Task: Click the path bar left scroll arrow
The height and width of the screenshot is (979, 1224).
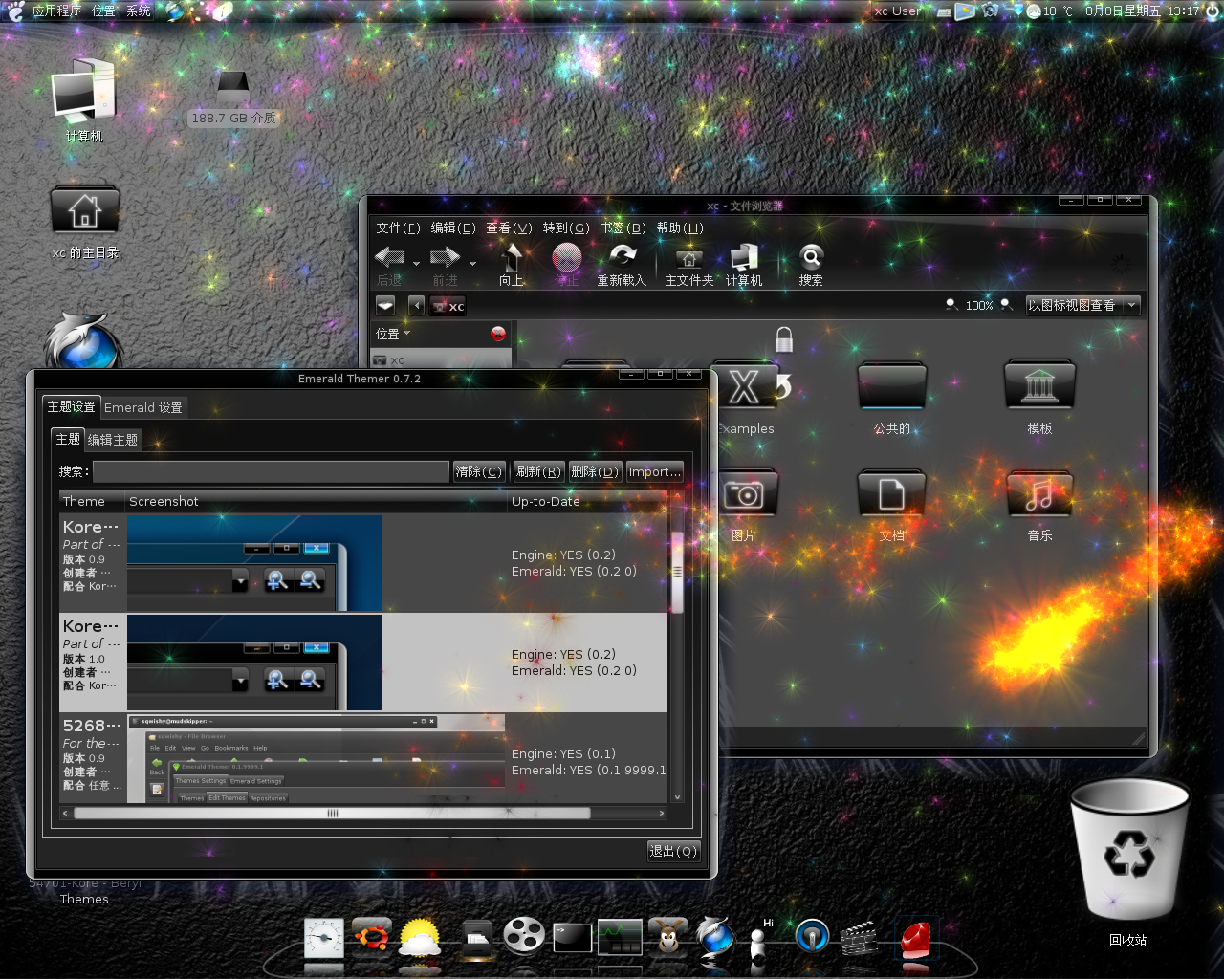Action: [416, 305]
